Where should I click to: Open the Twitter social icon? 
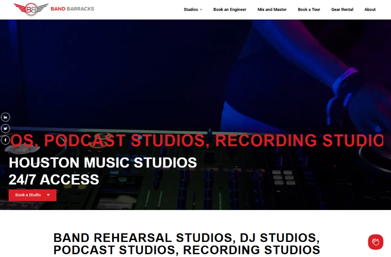5,128
